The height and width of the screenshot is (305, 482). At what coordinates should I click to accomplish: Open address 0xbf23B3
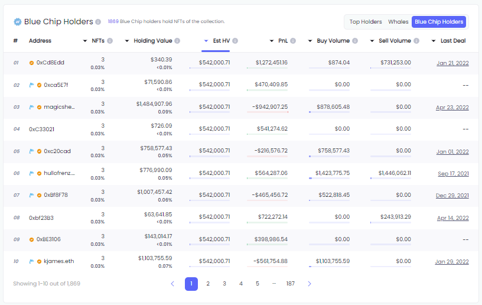(41, 218)
